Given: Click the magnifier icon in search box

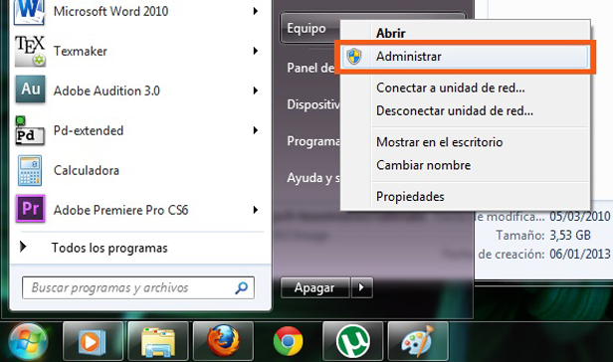Looking at the screenshot, I should pyautogui.click(x=242, y=287).
